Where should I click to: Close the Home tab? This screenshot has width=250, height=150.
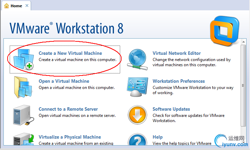pos(27,6)
